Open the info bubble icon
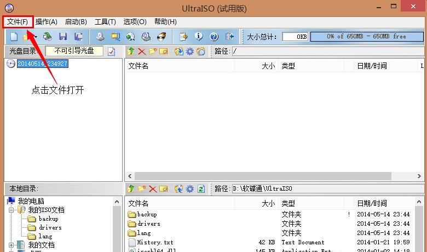Image resolution: width=427 pixels, height=252 pixels. coord(199,37)
